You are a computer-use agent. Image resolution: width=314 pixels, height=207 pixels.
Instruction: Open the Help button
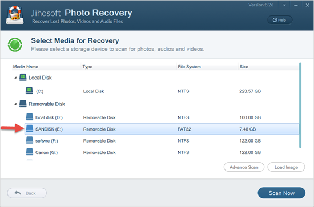pyautogui.click(x=280, y=20)
